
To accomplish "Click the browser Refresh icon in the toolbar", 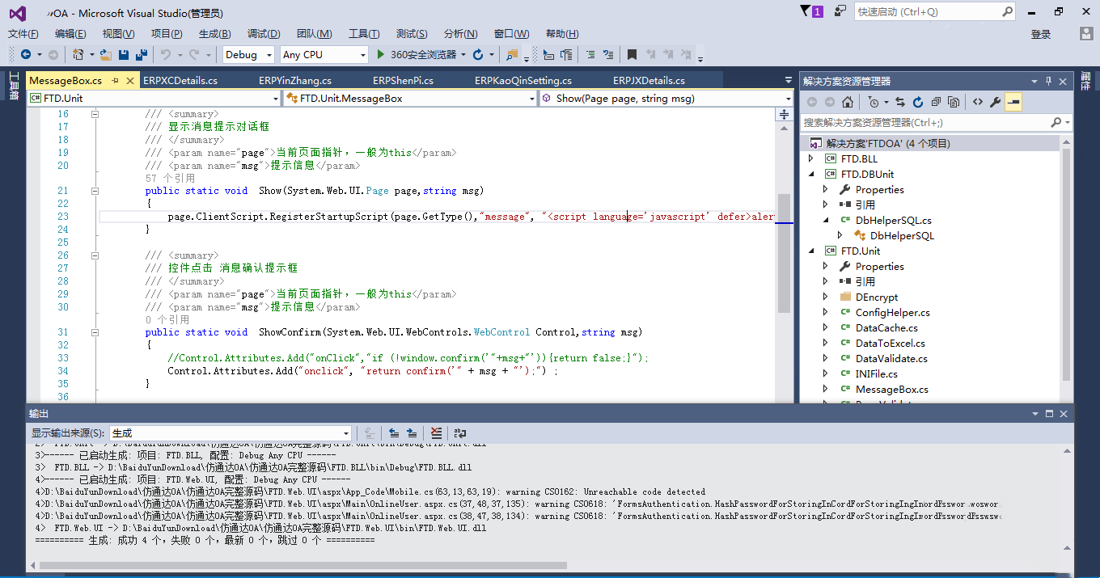I will tap(478, 55).
